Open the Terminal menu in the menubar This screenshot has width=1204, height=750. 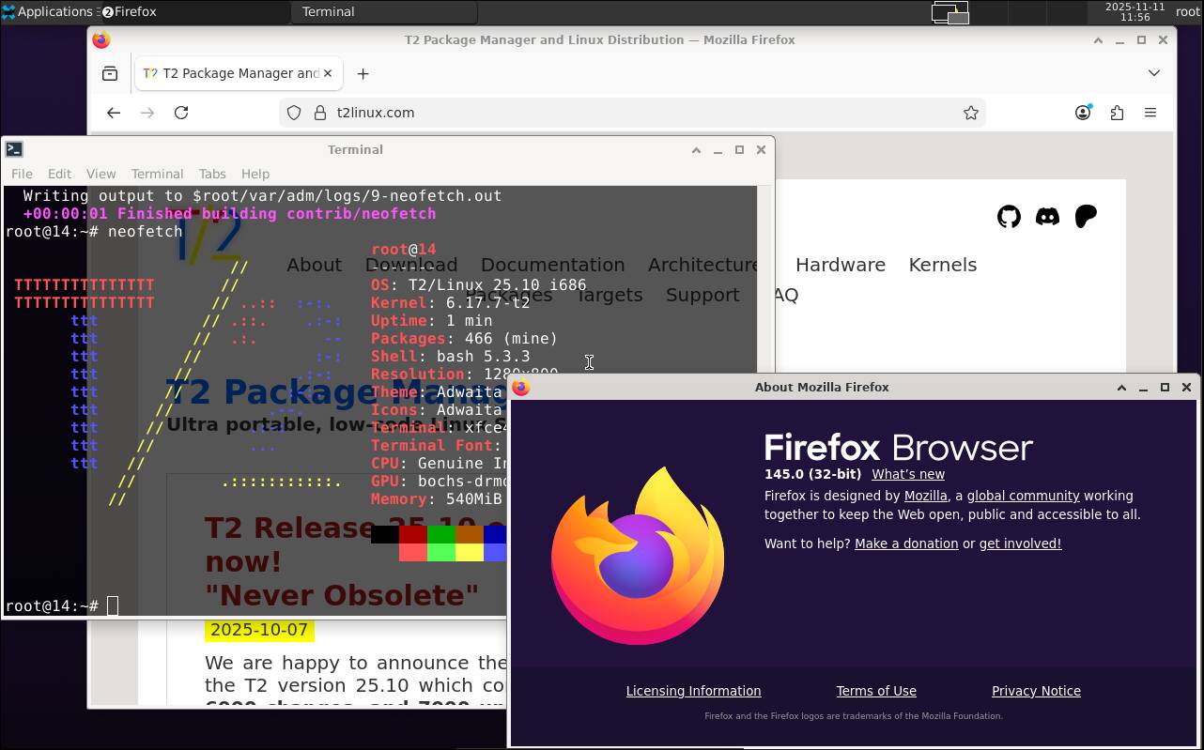pos(157,174)
